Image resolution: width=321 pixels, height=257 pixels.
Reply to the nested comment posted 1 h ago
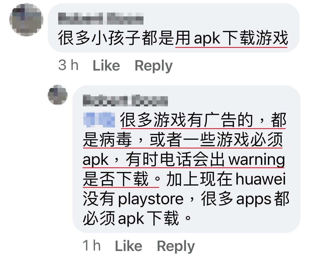(176, 246)
